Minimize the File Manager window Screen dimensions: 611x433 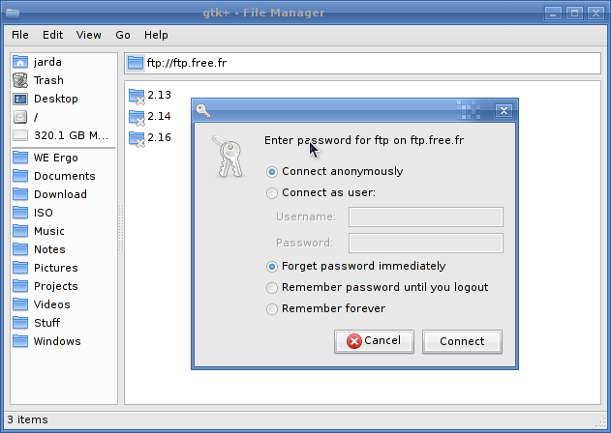tap(553, 13)
